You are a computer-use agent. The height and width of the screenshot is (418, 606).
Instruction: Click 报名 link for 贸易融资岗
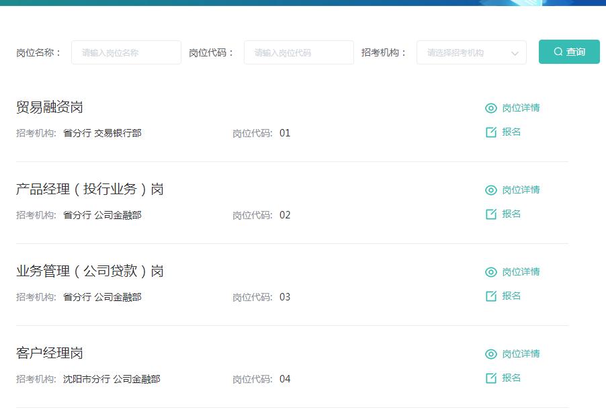coord(511,132)
